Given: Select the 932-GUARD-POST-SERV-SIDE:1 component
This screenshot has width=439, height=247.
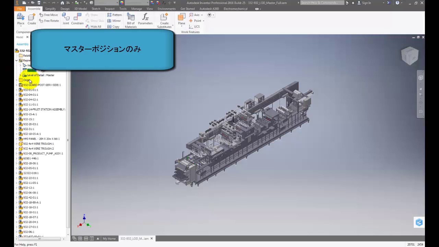Looking at the screenshot, I should point(42,85).
